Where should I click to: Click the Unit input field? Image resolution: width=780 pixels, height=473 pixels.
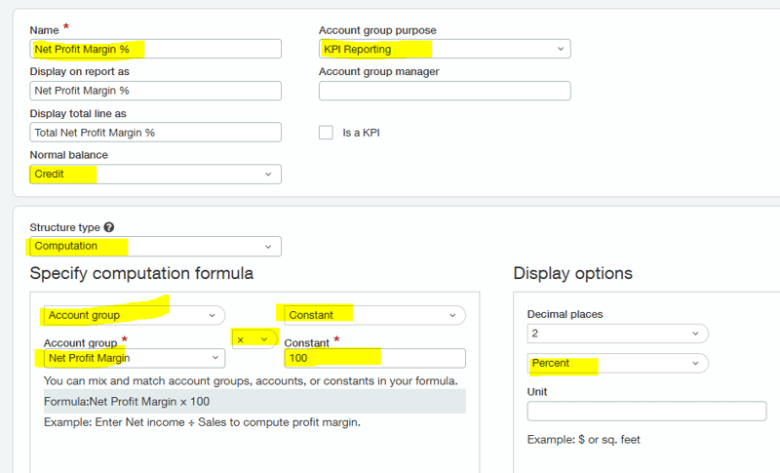tap(646, 412)
